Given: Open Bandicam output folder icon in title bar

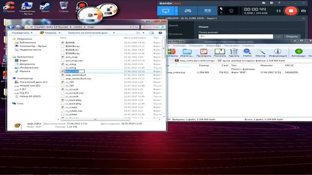Looking at the screenshot, I should click(x=264, y=3).
